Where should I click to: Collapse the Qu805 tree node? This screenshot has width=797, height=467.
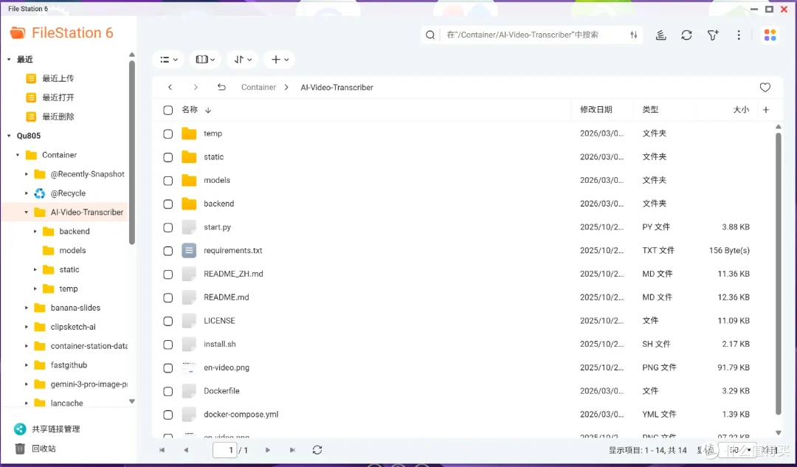(9, 136)
